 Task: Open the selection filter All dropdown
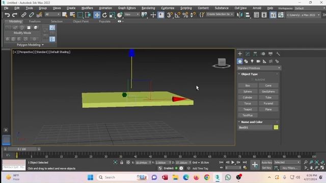click(52, 14)
